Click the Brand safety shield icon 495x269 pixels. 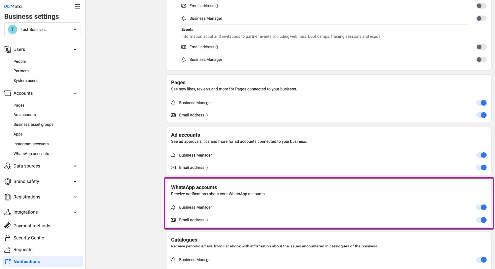[8, 181]
